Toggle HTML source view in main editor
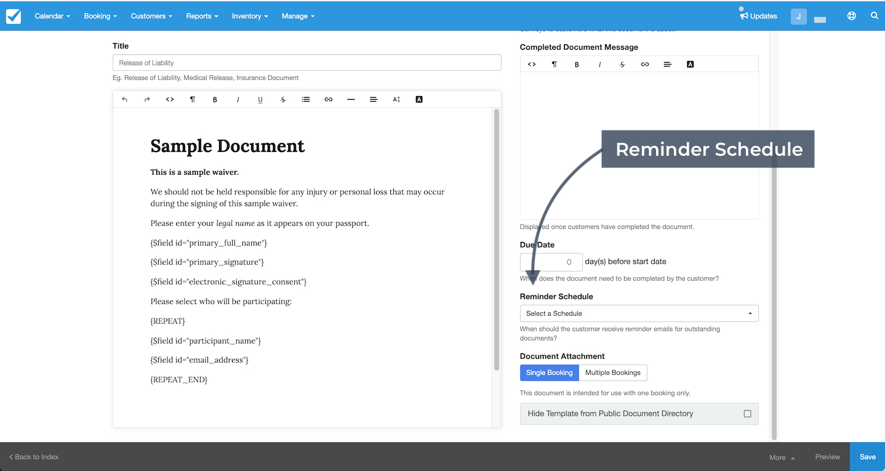 click(170, 99)
